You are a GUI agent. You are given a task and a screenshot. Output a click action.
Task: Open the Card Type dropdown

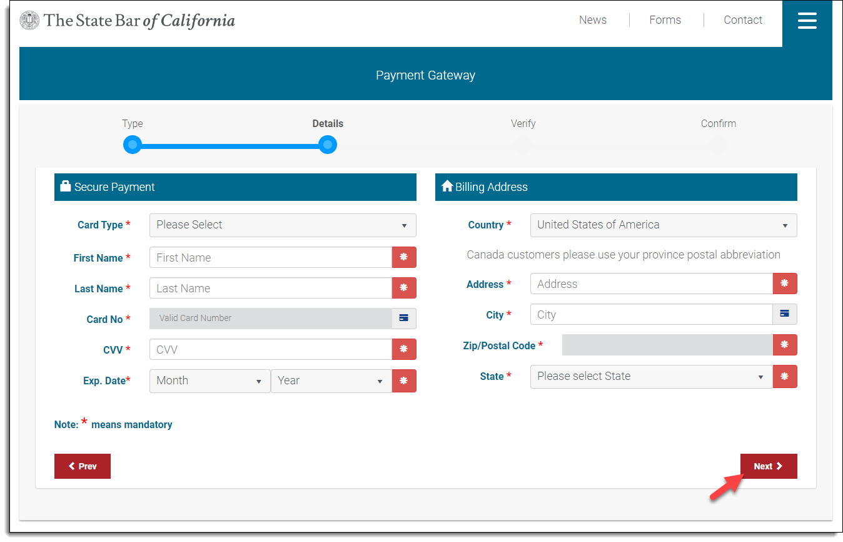(283, 225)
